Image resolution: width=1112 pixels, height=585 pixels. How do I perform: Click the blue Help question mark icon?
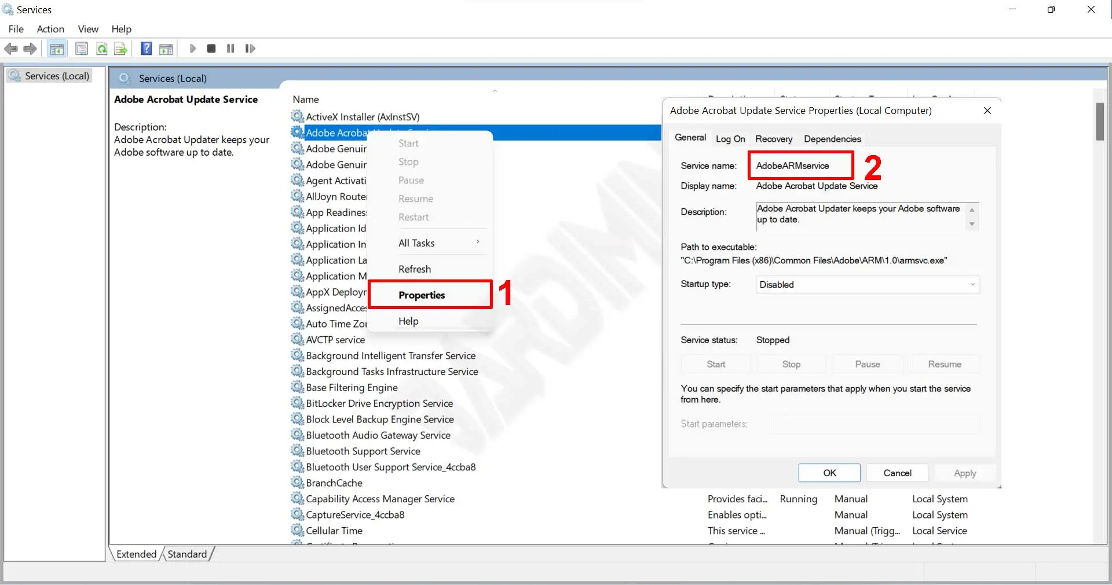coord(147,49)
